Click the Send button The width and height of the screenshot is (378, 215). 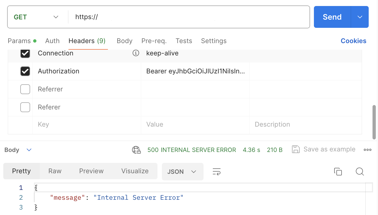pos(332,17)
